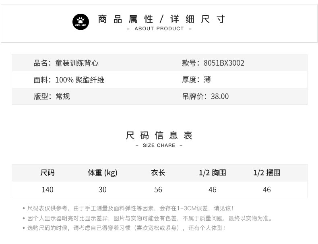The width and height of the screenshot is (318, 244).
Task: Click the 衣长 column header
Action: (x=158, y=173)
